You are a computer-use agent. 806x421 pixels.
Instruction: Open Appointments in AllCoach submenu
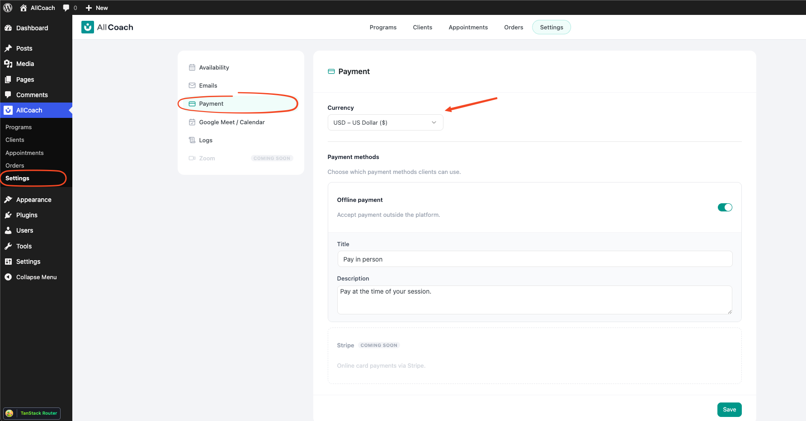pos(24,153)
